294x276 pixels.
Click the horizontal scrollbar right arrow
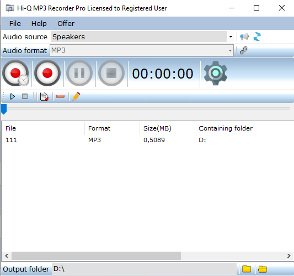pos(288,256)
